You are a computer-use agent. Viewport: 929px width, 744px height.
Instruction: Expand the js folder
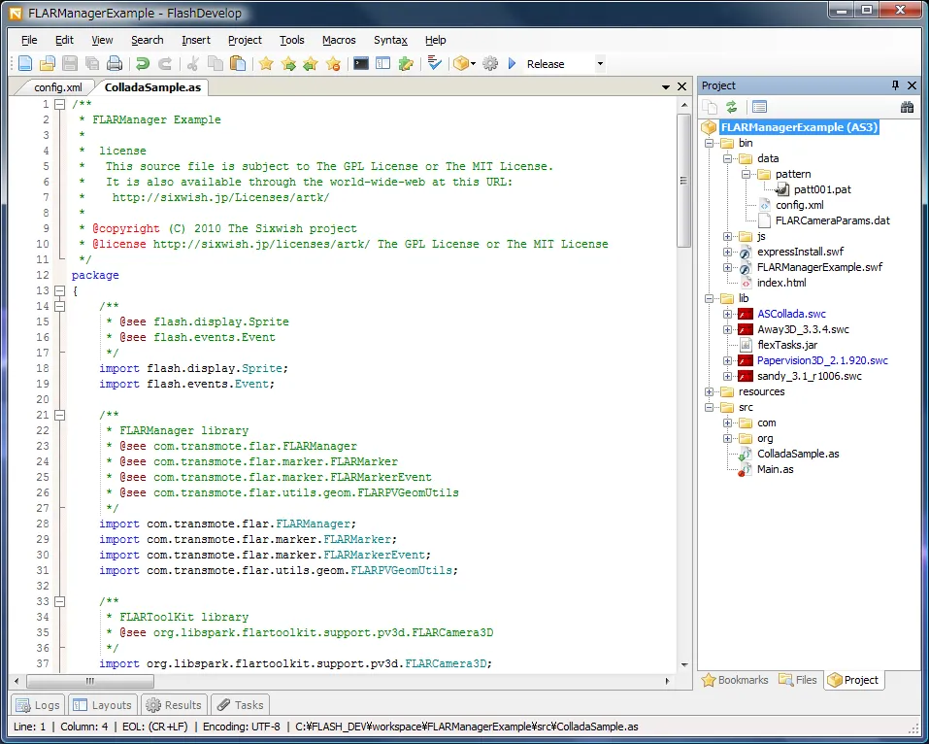point(727,236)
